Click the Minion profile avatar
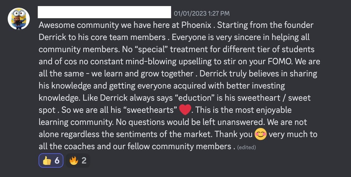The width and height of the screenshot is (351, 177). 19,18
